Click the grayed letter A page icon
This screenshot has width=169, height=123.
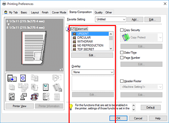tap(34, 87)
